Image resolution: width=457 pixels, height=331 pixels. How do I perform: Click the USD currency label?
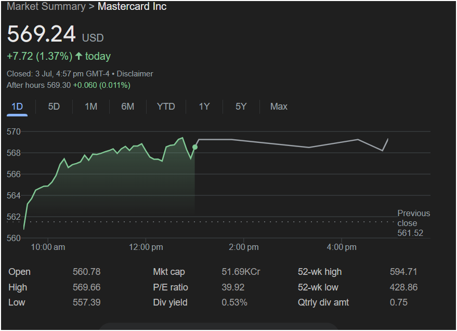pos(93,38)
